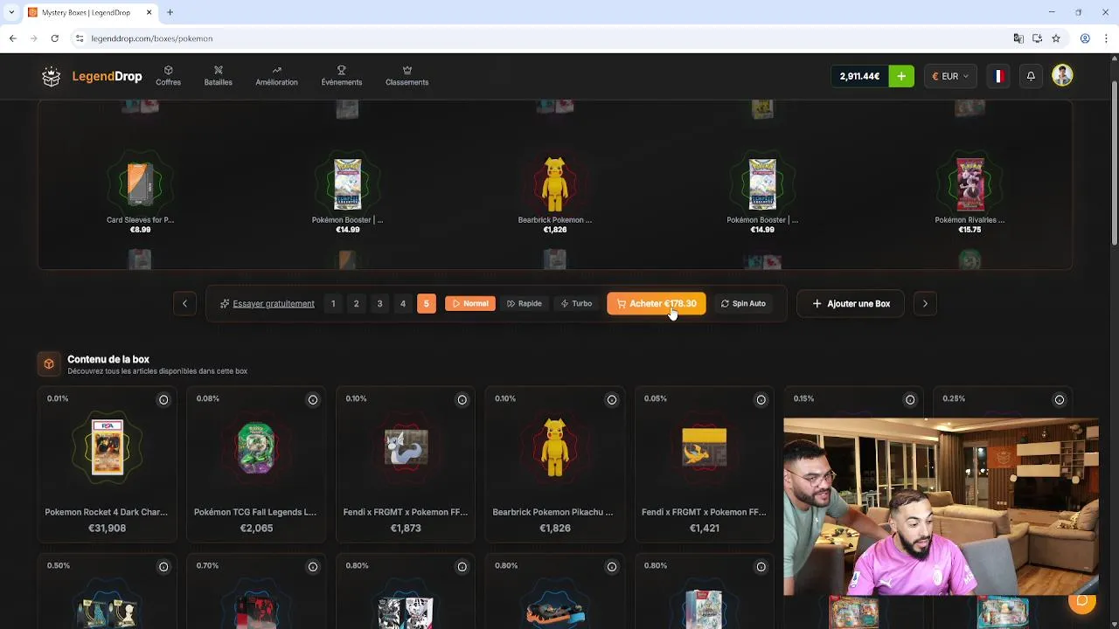1119x629 pixels.
Task: Open info for Bearbrick Pikachu content card
Action: coord(612,400)
